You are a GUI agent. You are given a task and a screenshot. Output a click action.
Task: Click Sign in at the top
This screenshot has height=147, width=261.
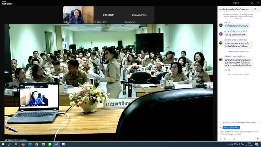[x=236, y=3]
